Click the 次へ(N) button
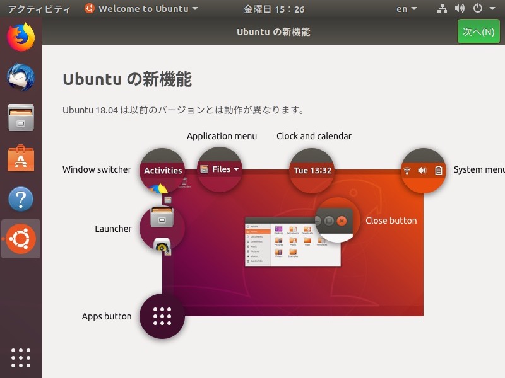Viewport: 505px width, 378px height. (x=478, y=31)
